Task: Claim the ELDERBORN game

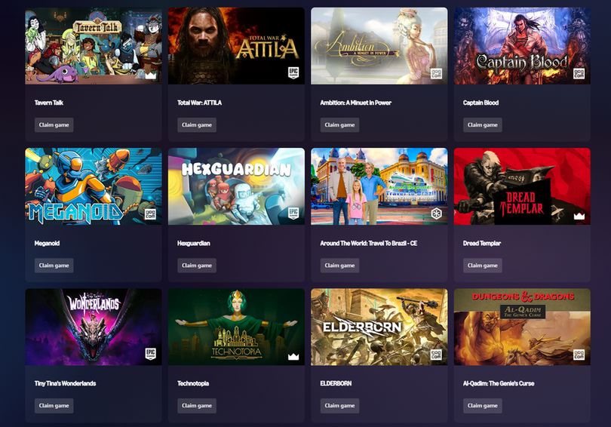Action: 339,406
